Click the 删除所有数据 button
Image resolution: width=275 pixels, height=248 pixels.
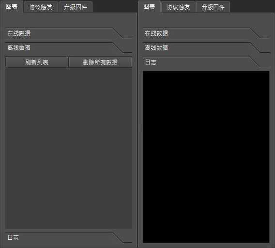point(100,62)
